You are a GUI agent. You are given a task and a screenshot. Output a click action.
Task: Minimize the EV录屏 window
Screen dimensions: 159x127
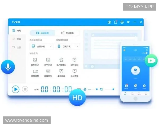(135, 22)
